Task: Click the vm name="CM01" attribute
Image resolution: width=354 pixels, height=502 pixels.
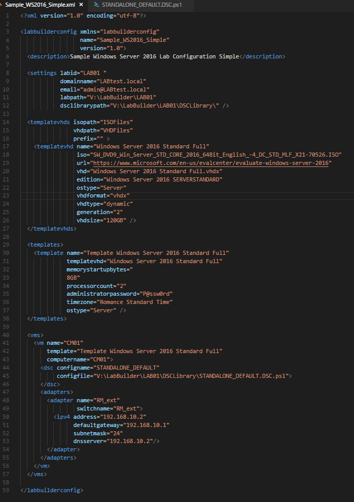Action: click(65, 343)
